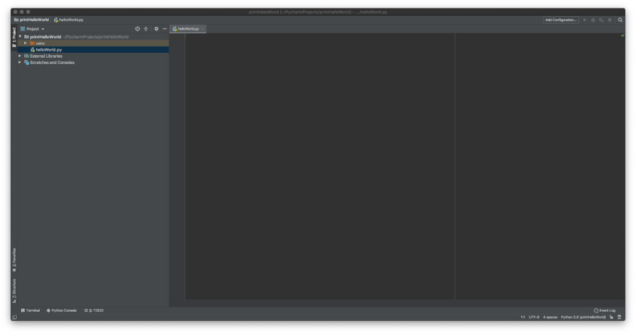Expand Scratches and Consoles node
This screenshot has height=334, width=636.
pos(20,62)
